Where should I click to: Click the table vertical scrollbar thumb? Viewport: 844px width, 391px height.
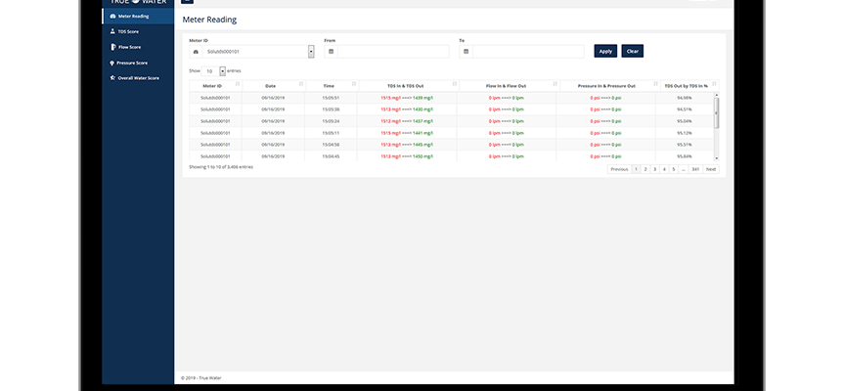tap(716, 113)
